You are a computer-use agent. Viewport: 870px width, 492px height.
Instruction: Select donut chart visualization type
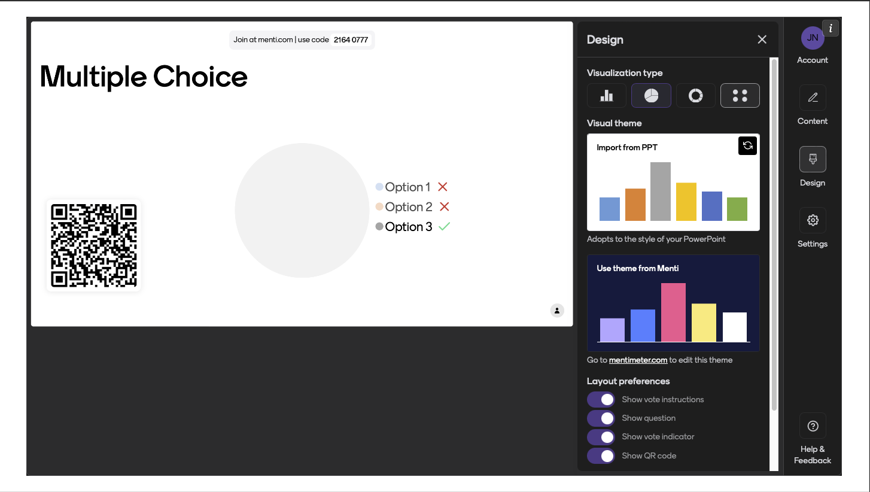point(695,96)
